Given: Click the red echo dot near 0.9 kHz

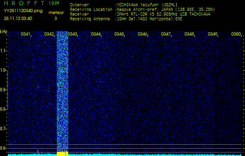Looking at the screenshot, I should tap(38, 87).
